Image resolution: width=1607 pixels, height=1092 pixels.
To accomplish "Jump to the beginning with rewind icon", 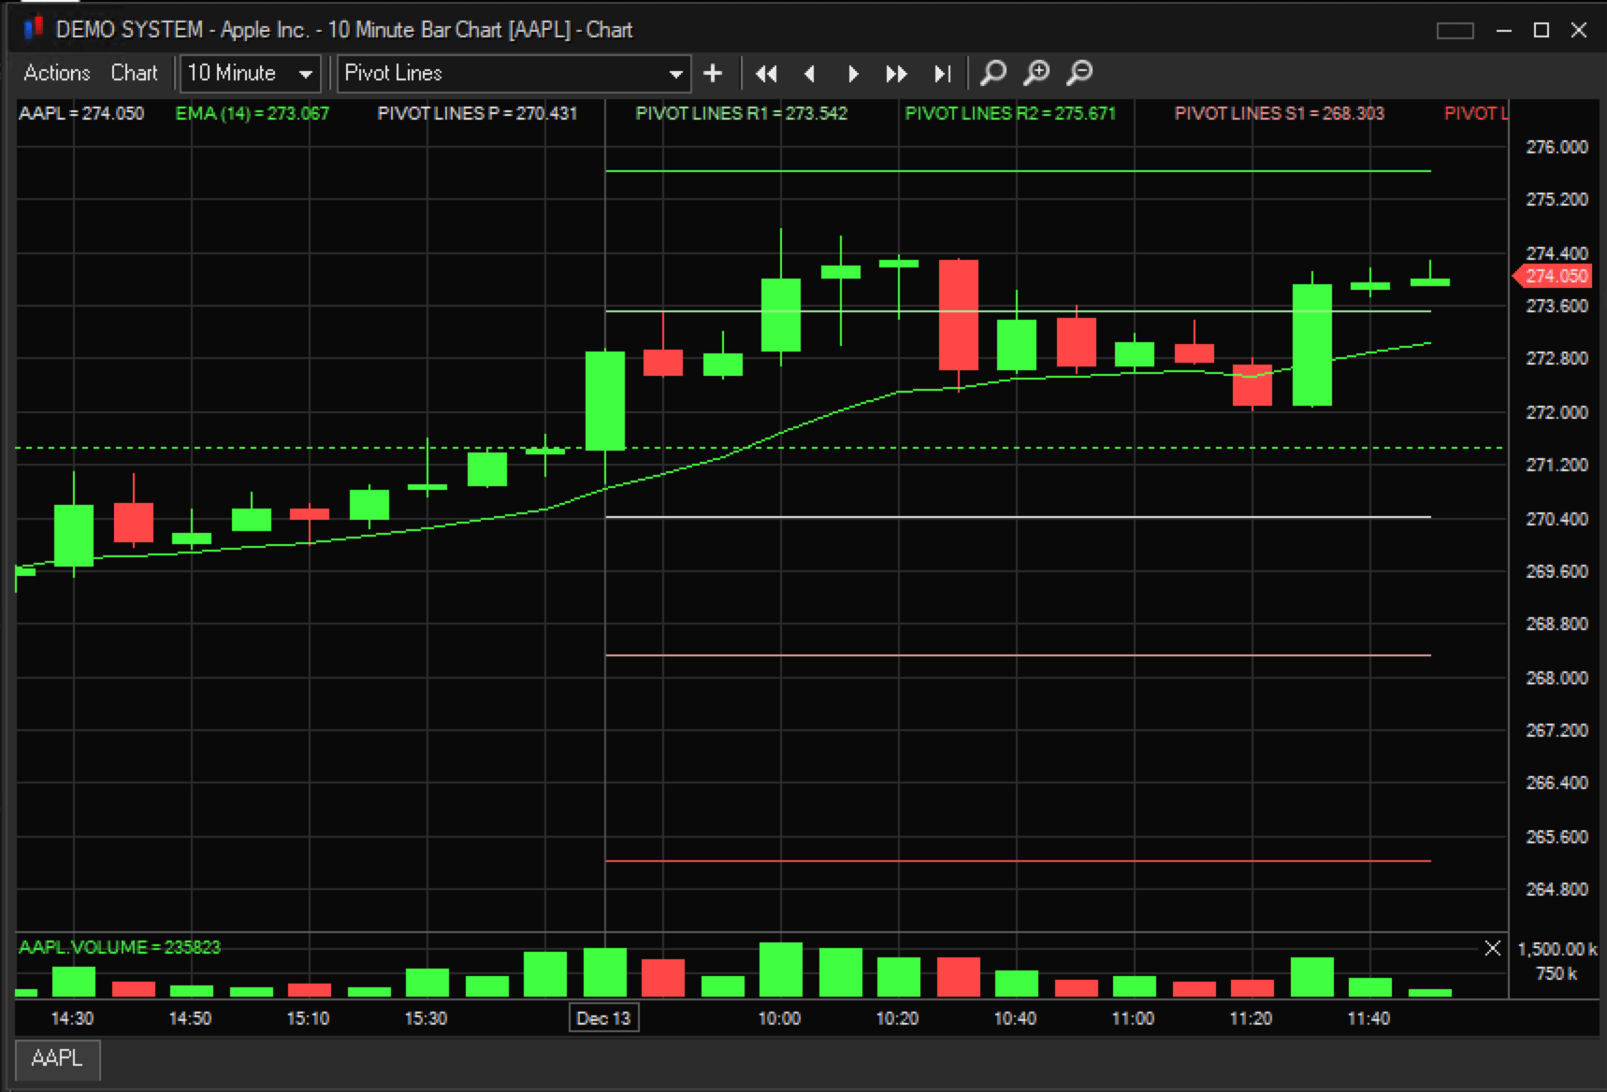I will coord(766,73).
